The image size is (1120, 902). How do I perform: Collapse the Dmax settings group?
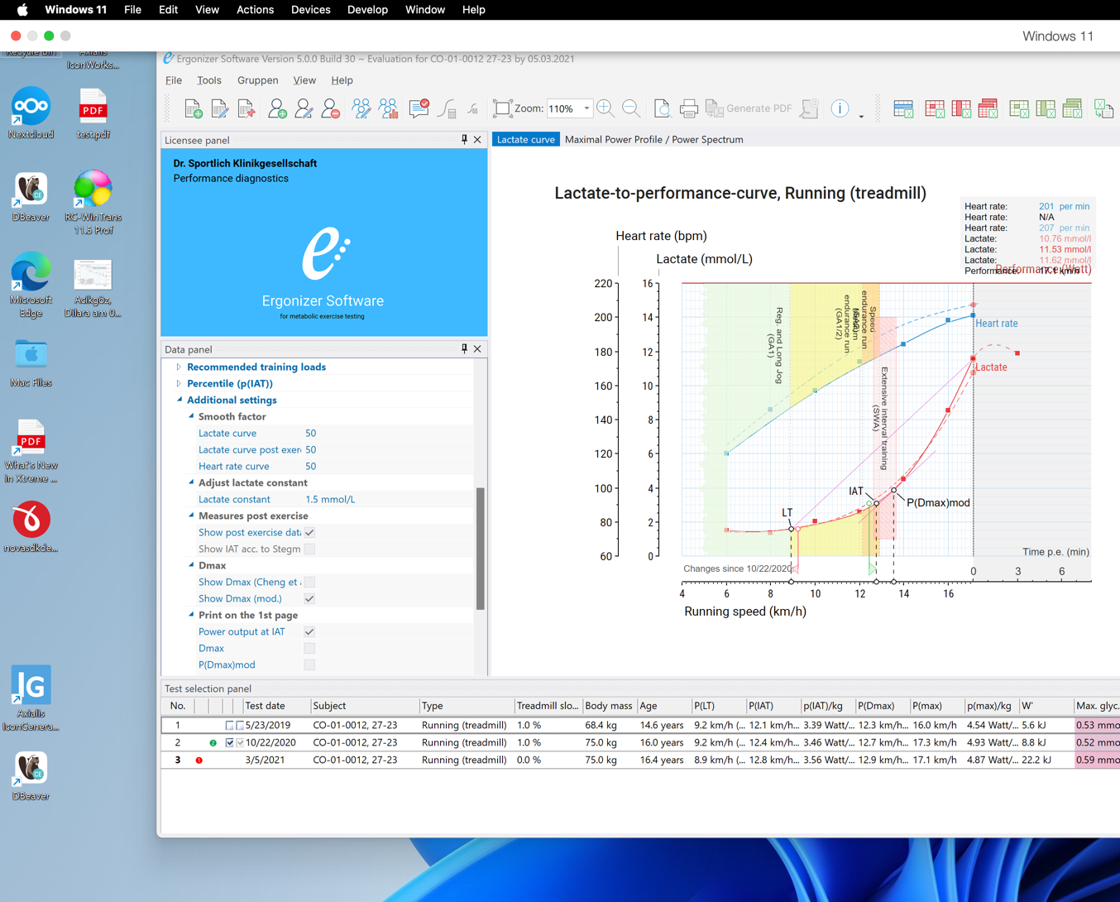click(191, 565)
